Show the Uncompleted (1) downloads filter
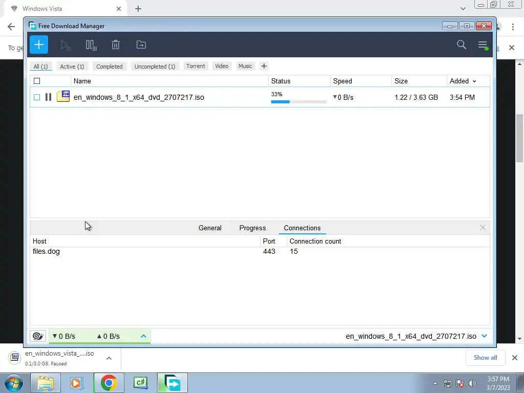The width and height of the screenshot is (524, 393). click(155, 67)
